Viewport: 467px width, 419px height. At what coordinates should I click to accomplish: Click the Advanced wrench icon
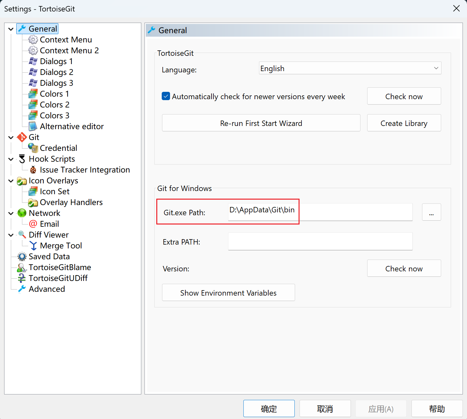click(22, 289)
